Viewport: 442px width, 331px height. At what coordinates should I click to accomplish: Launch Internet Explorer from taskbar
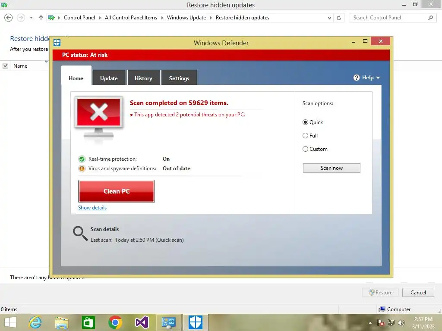pos(35,322)
